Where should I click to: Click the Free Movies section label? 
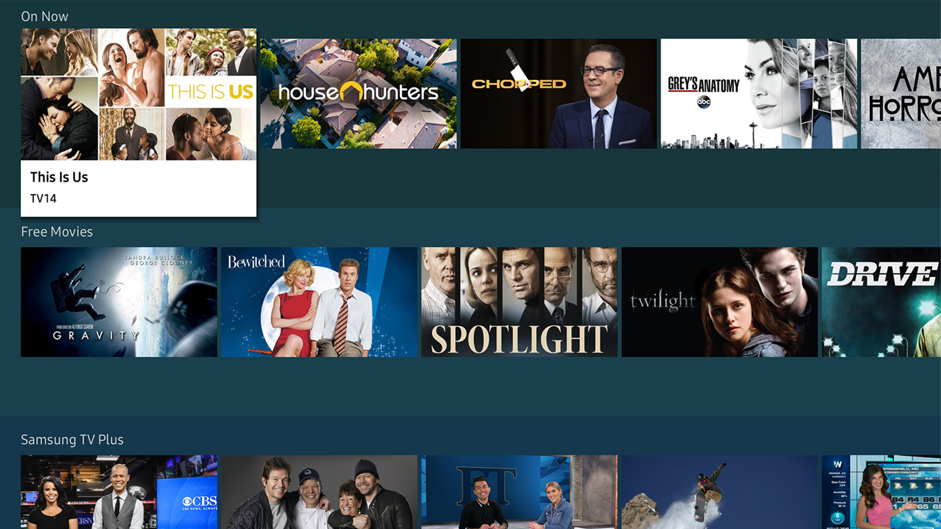tap(57, 231)
